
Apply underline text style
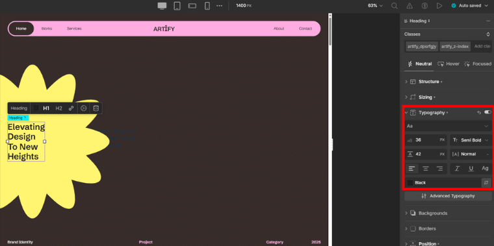click(x=471, y=169)
